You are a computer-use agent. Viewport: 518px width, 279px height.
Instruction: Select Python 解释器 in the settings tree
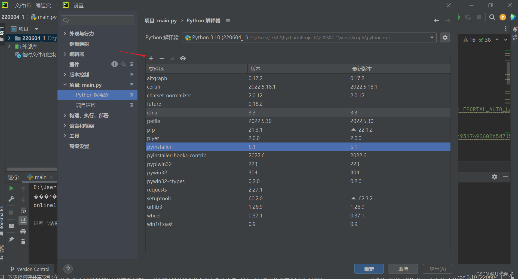[97, 95]
